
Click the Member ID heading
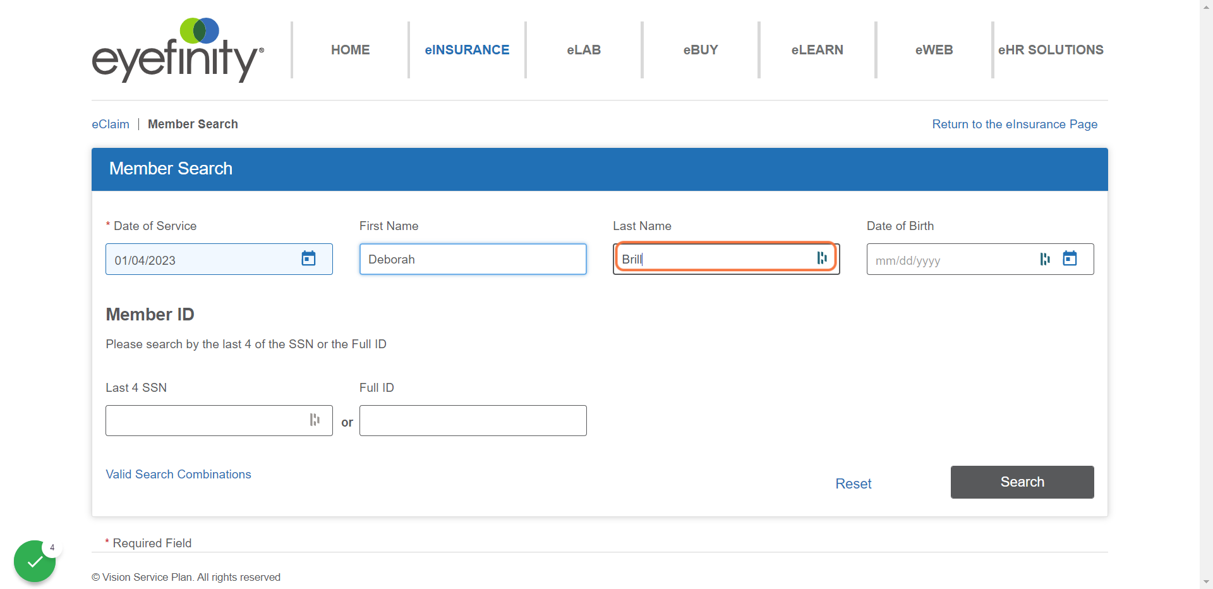150,314
